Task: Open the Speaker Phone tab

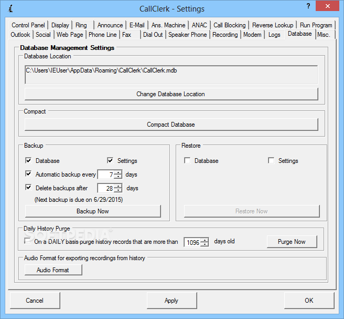Action: (x=188, y=35)
